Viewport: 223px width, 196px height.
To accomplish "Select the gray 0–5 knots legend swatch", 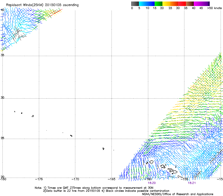I will (x=135, y=4).
